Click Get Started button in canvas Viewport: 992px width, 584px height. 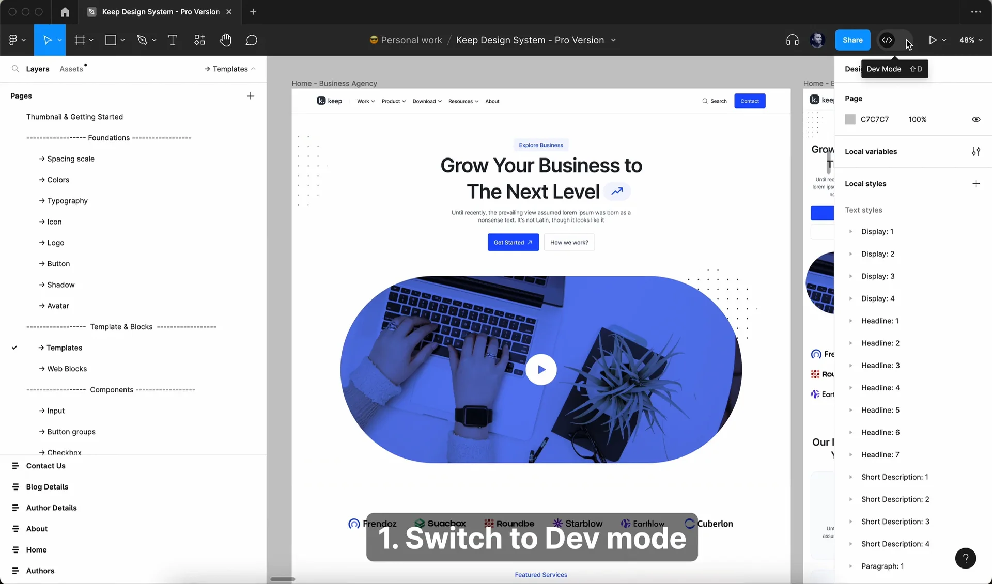(513, 242)
